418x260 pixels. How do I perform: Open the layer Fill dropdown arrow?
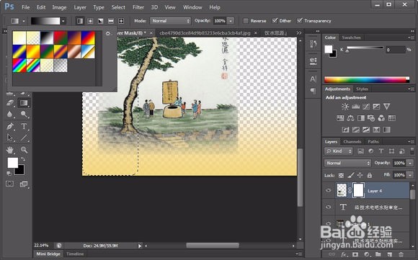pyautogui.click(x=410, y=175)
